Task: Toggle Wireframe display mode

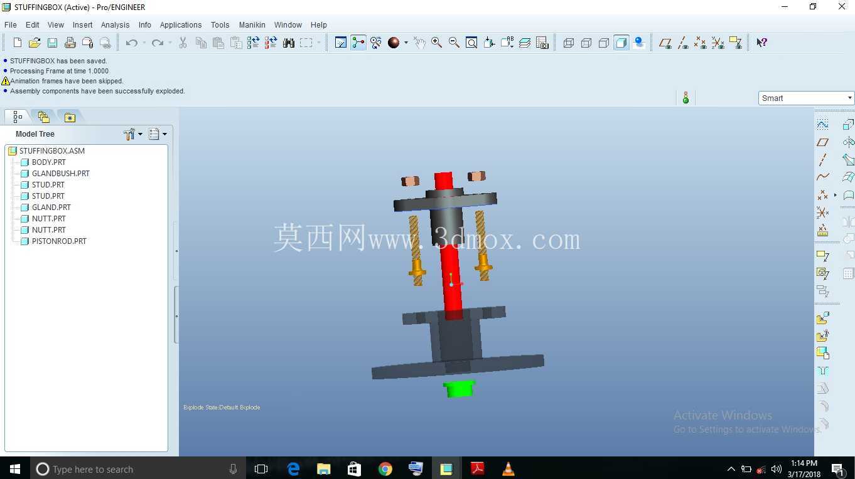Action: click(569, 43)
